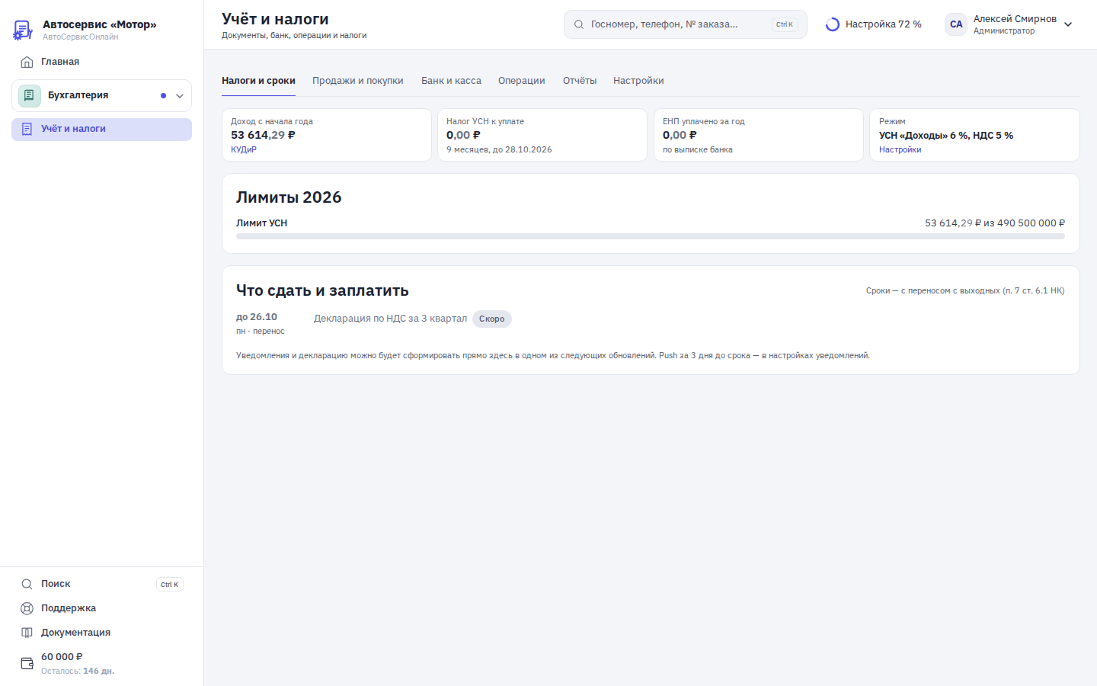Image resolution: width=1097 pixels, height=686 pixels.
Task: Open the Банк и касса tab
Action: [x=451, y=81]
